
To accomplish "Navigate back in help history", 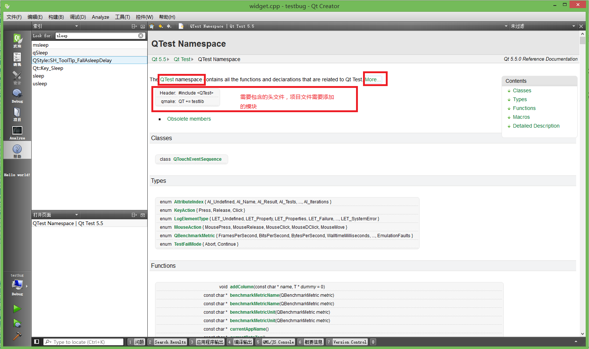I will tap(161, 26).
